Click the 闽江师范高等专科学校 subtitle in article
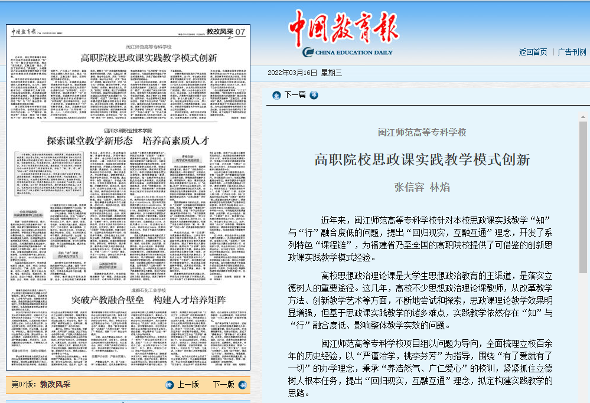This screenshot has width=590, height=403. point(422,132)
